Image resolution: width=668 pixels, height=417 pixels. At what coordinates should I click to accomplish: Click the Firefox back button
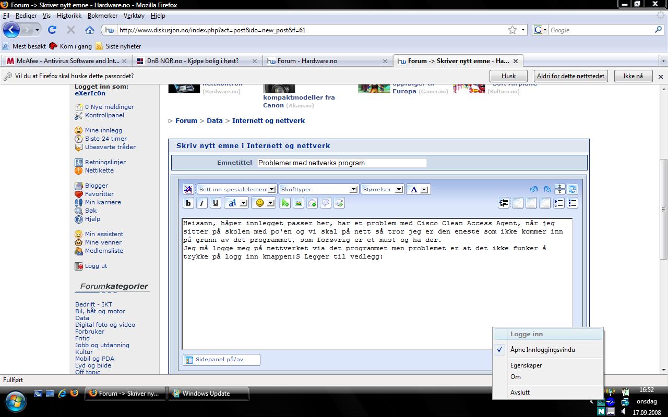click(x=11, y=30)
